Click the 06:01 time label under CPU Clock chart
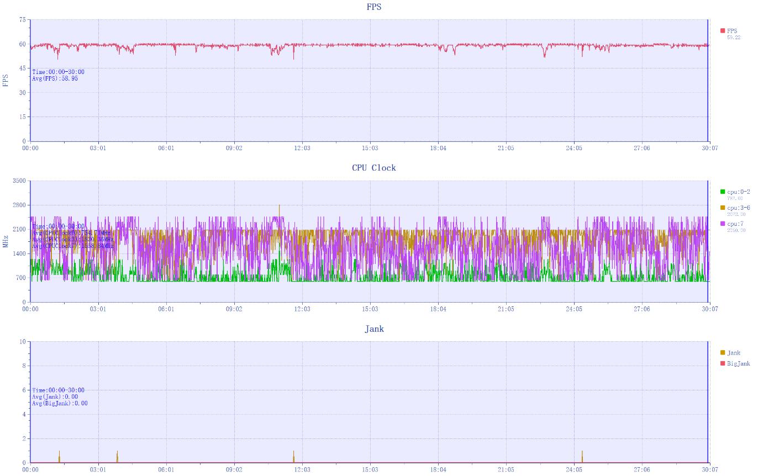This screenshot has width=758, height=476. click(x=166, y=309)
